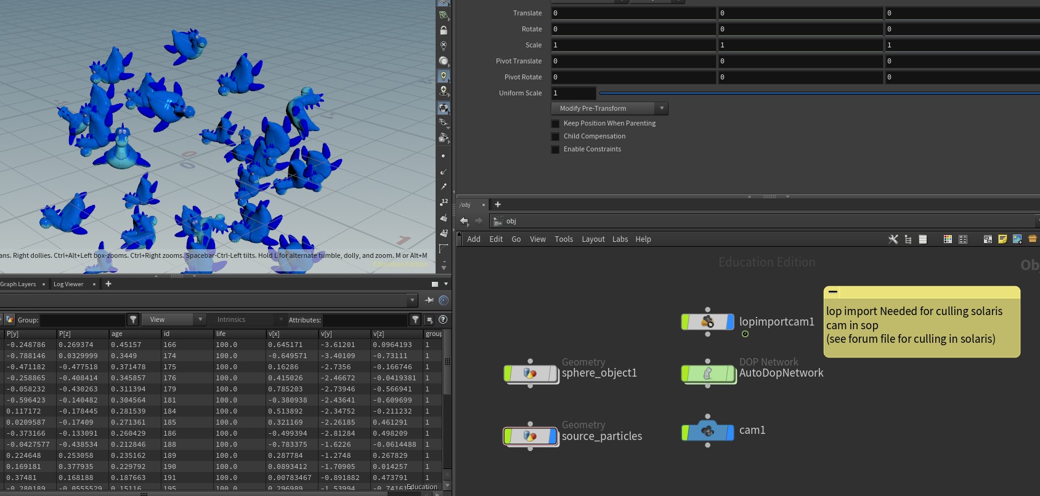
Task: Toggle the Child Compensation checkbox
Action: coord(555,137)
